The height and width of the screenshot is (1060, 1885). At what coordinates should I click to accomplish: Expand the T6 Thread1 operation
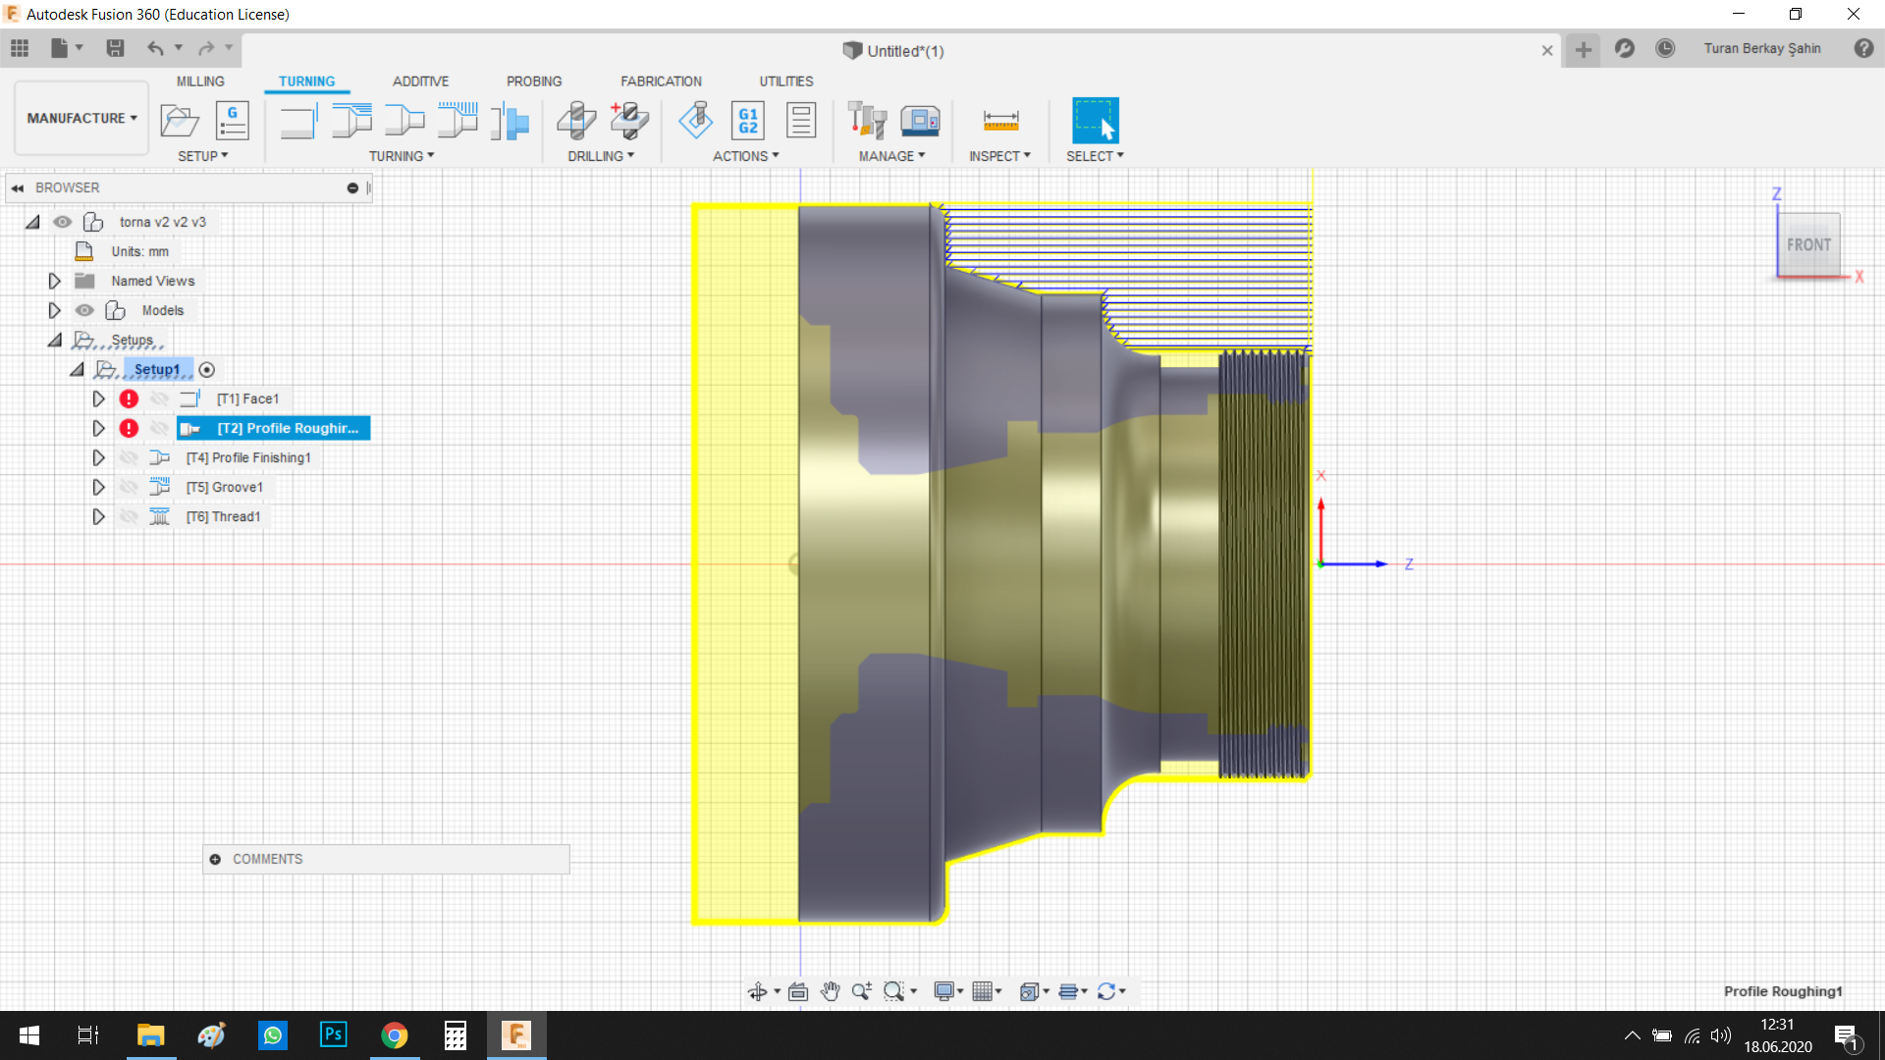[98, 516]
